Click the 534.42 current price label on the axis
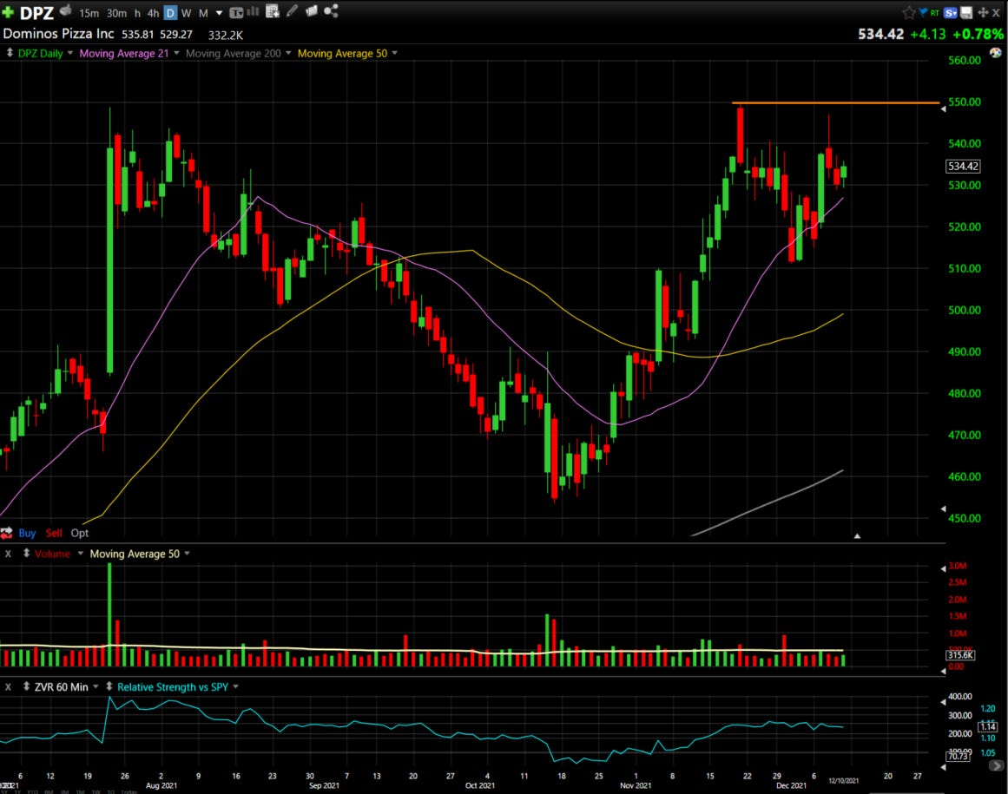The image size is (1008, 794). click(x=963, y=167)
